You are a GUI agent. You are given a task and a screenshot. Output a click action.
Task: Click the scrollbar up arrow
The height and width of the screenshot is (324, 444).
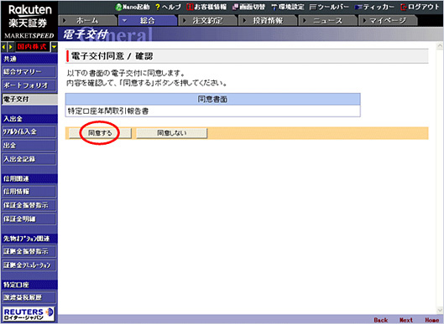pos(440,45)
